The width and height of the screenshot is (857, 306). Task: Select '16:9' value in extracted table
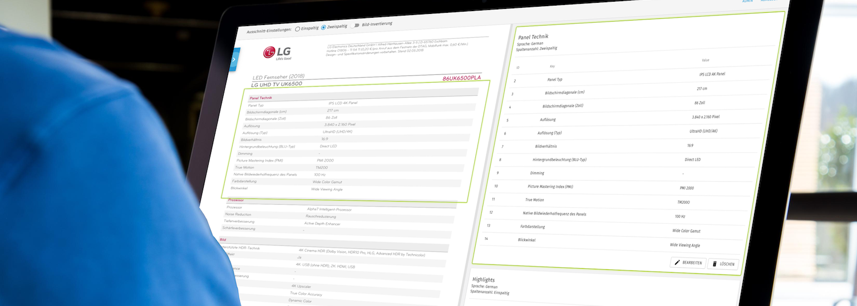tap(690, 146)
